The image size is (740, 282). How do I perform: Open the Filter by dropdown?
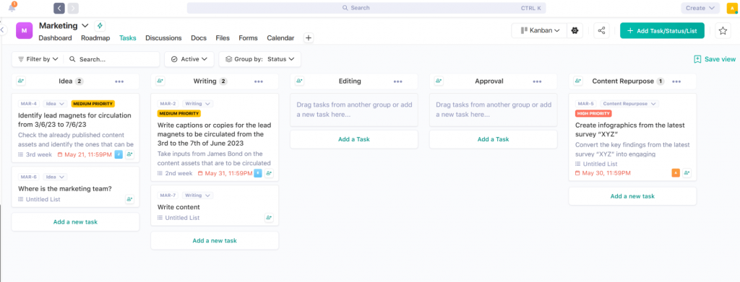[38, 59]
